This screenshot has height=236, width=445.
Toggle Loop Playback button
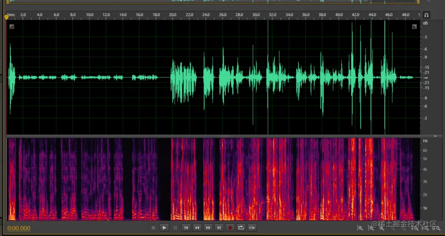[241, 227]
